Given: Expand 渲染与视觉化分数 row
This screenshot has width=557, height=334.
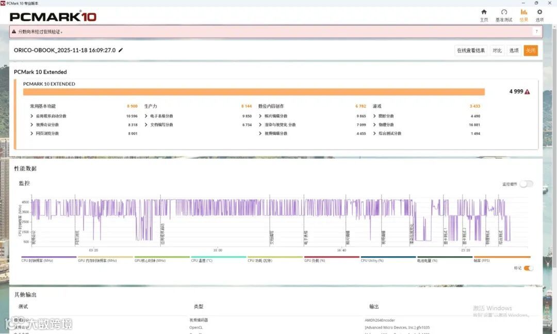Looking at the screenshot, I should [x=260, y=125].
